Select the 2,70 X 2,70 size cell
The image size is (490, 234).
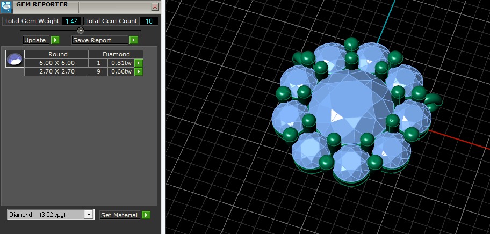coord(56,72)
